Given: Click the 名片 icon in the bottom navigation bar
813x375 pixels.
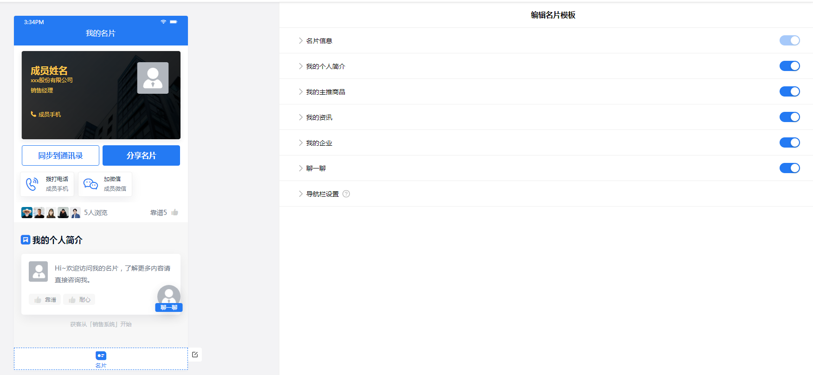Looking at the screenshot, I should 101,356.
